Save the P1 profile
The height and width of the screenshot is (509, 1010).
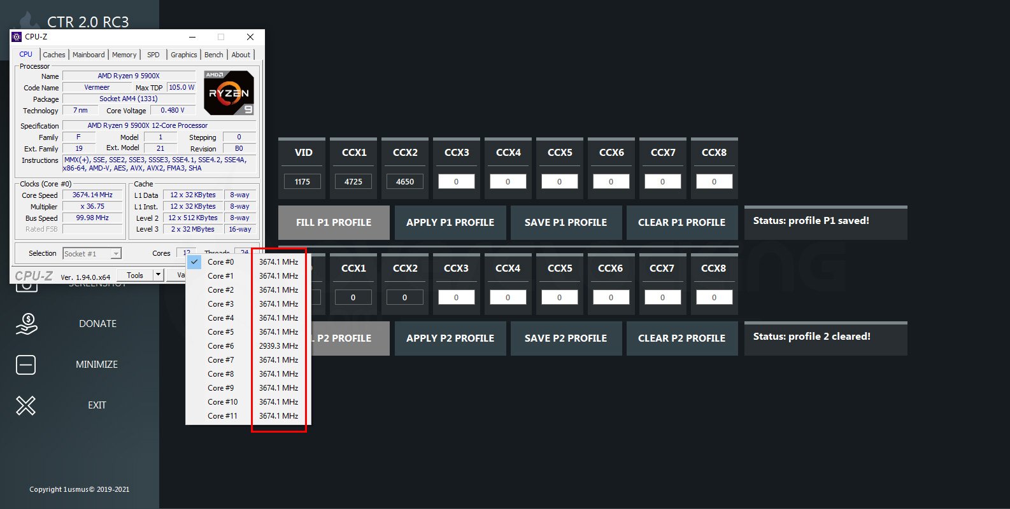coord(566,223)
